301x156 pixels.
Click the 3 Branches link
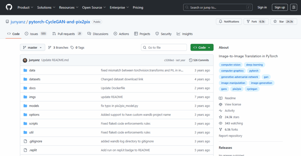[58, 48]
